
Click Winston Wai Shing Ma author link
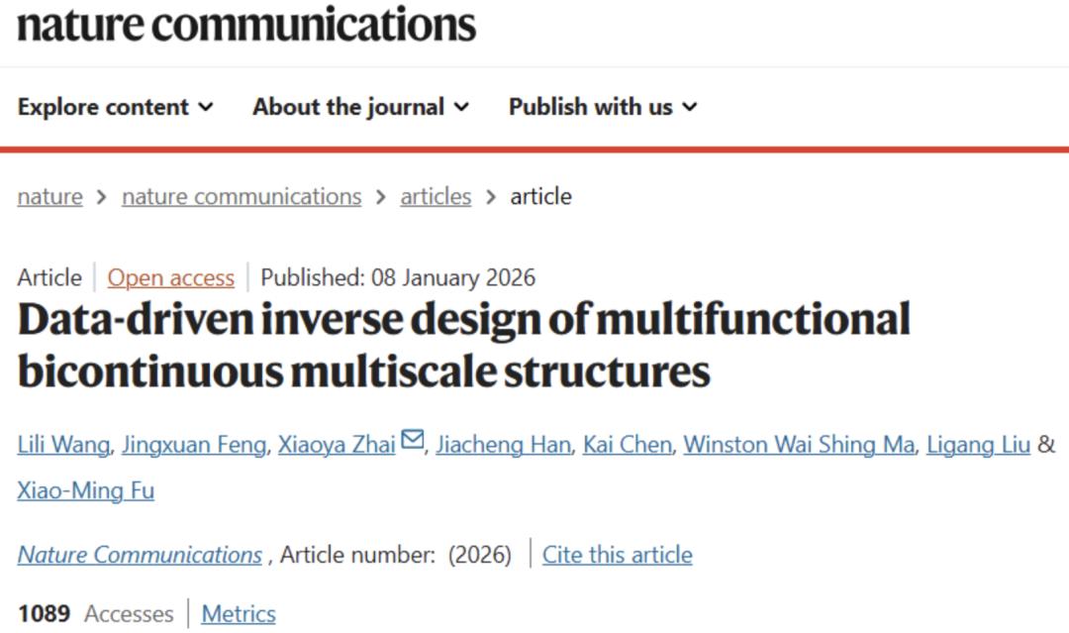799,445
